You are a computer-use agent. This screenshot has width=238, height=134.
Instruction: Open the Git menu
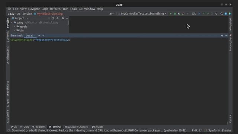click(x=81, y=9)
